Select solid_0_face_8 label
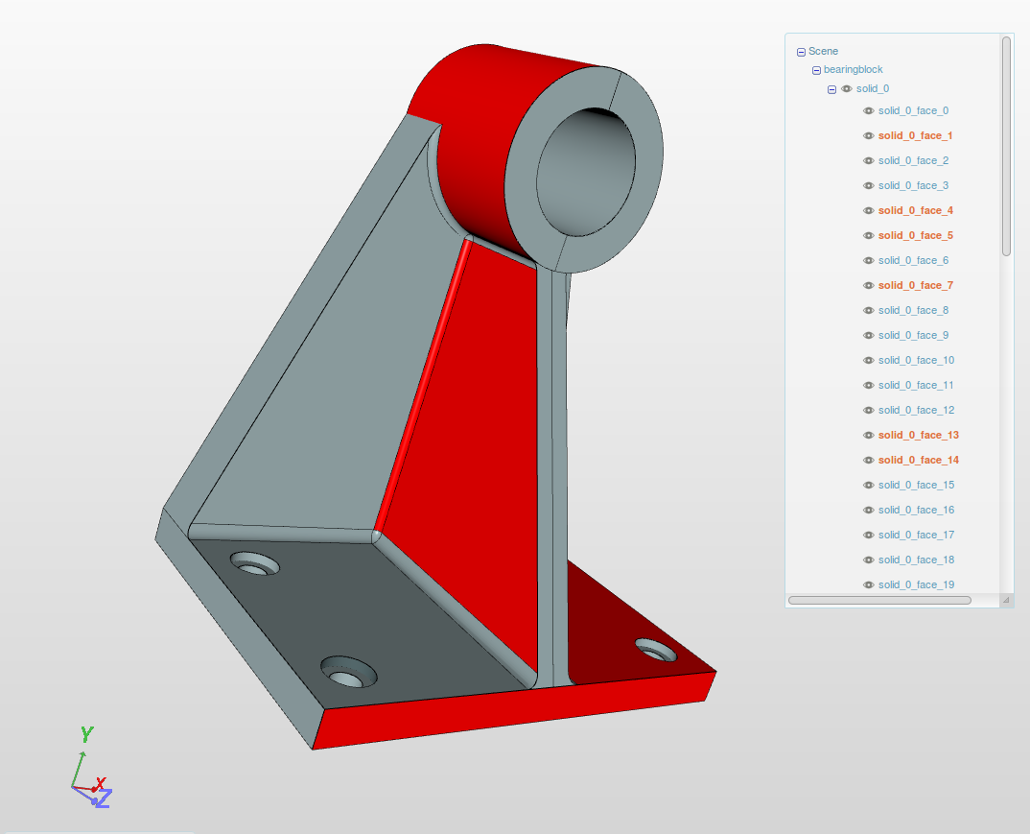 click(913, 311)
